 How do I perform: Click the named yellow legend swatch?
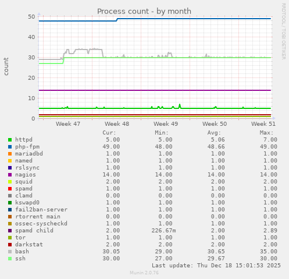pos(10,161)
